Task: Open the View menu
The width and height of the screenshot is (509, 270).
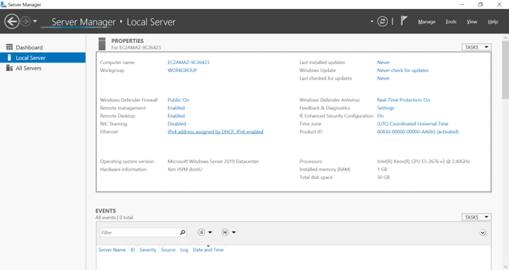Action: [x=472, y=22]
